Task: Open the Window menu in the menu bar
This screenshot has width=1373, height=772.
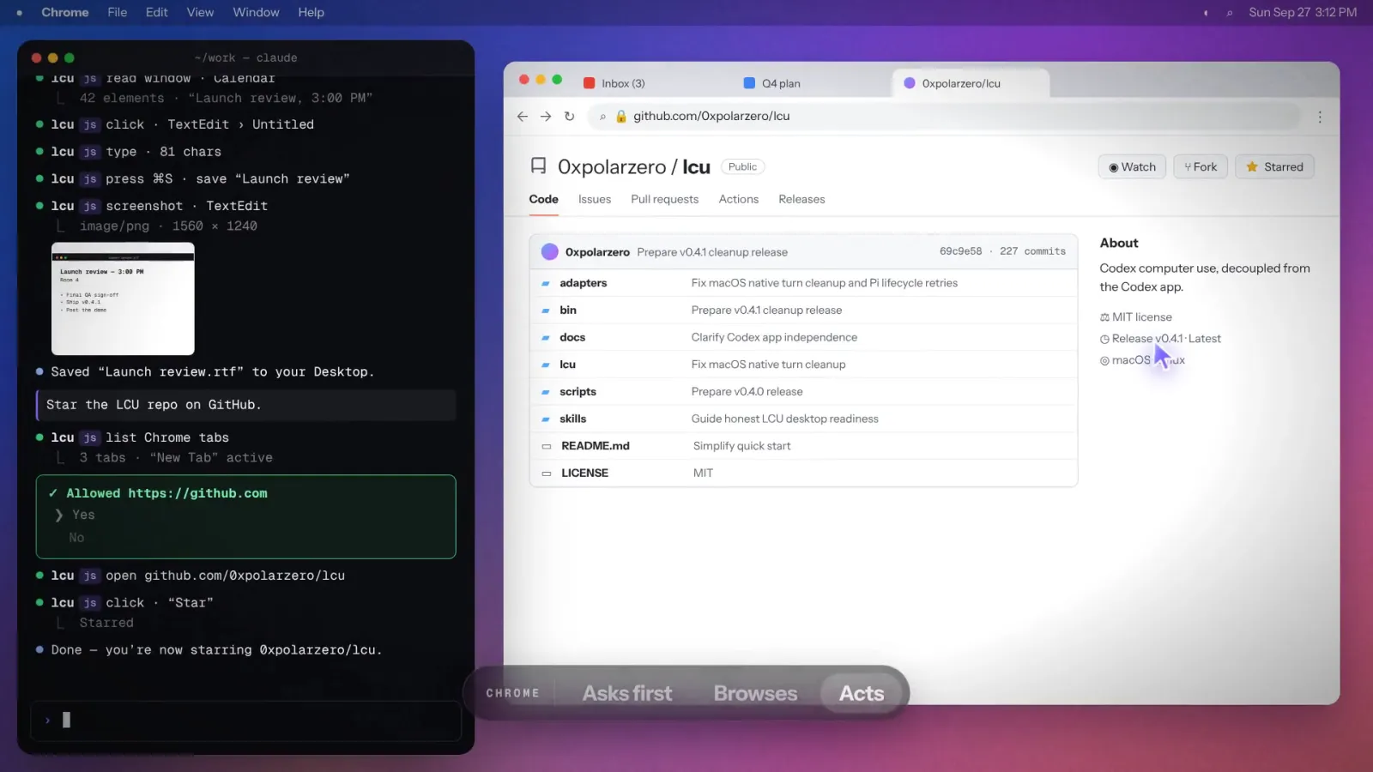Action: coord(256,12)
